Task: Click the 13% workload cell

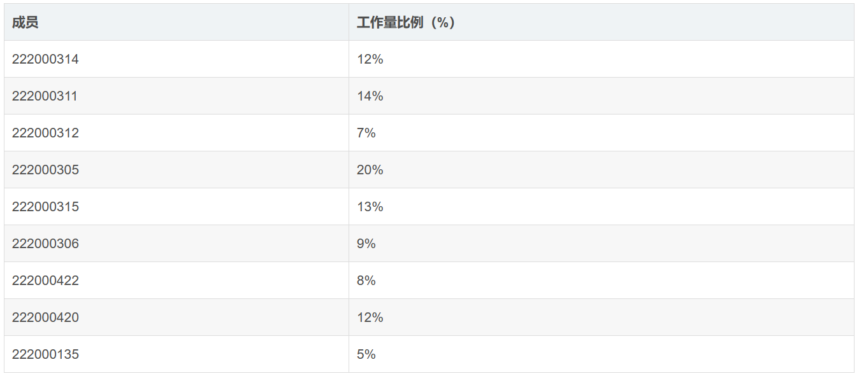Action: [x=370, y=207]
